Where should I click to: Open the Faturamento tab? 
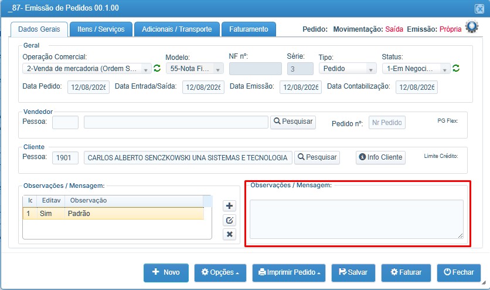[x=249, y=29]
